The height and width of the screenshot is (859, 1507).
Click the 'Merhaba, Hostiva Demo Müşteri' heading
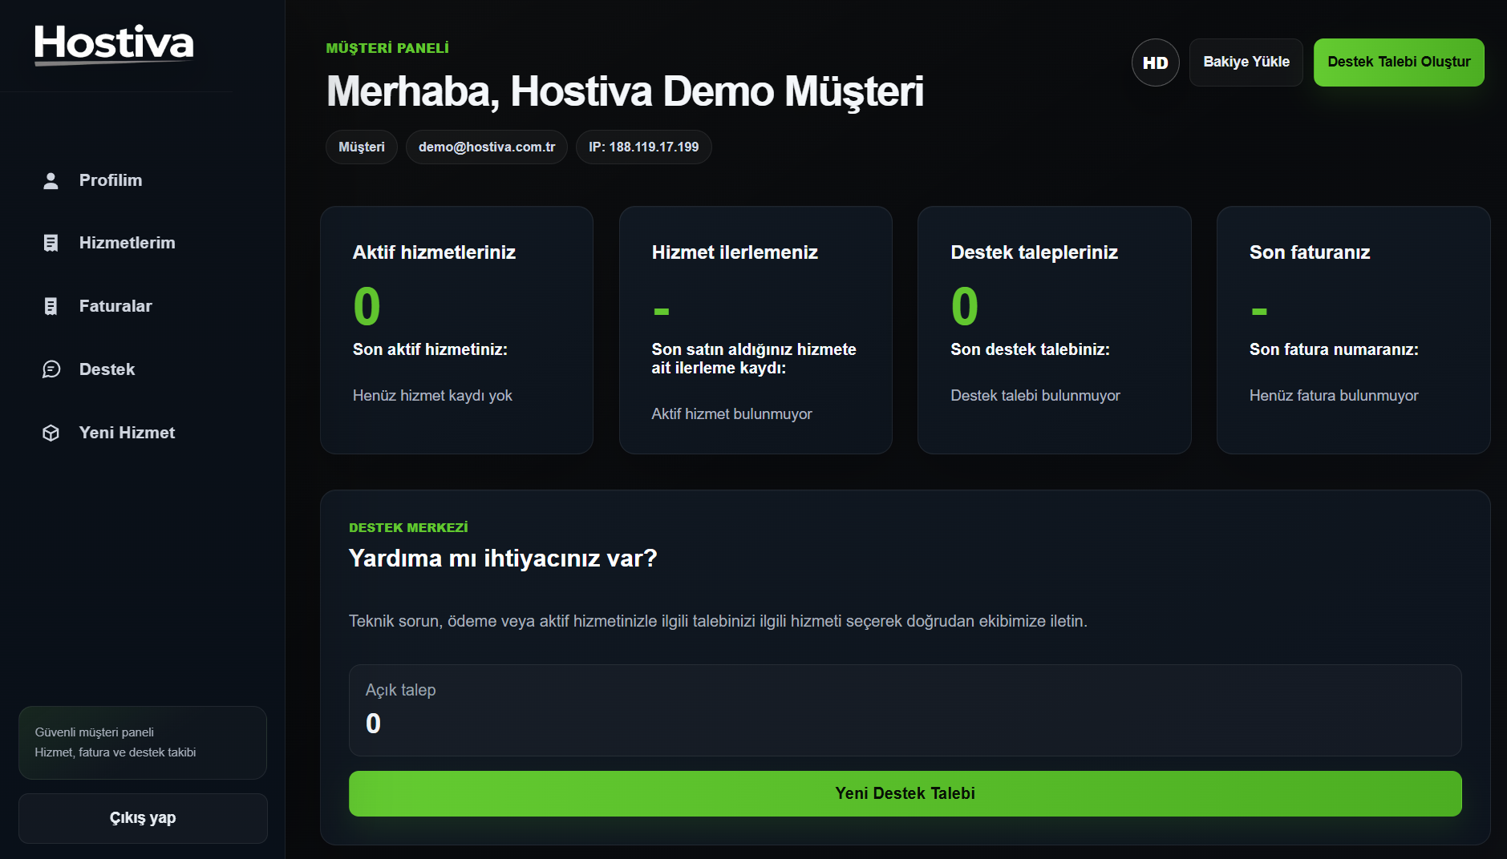click(625, 91)
